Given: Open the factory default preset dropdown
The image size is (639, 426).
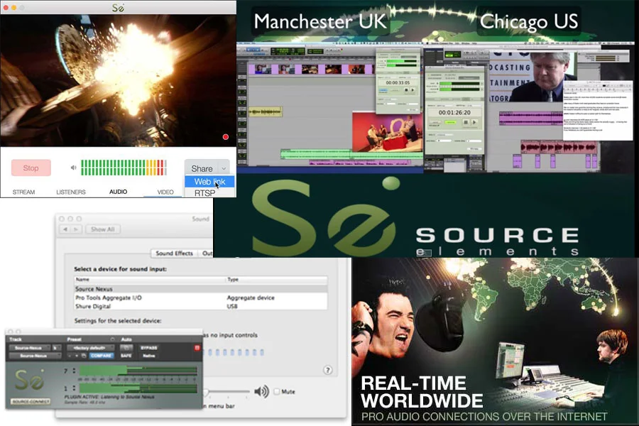Looking at the screenshot, I should click(x=90, y=348).
